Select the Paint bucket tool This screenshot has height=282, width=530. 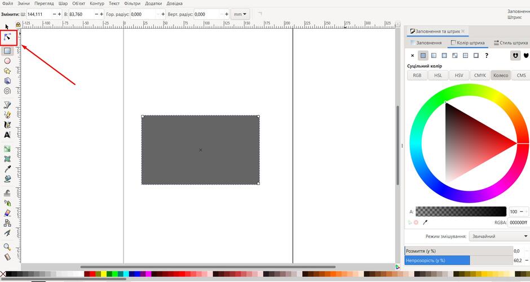tap(7, 179)
